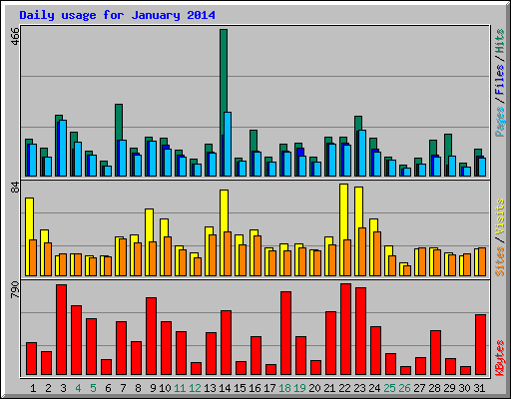Screen dimensions: 511x399
Task: Click the red KBytes bar for day 18
Action: click(x=286, y=333)
